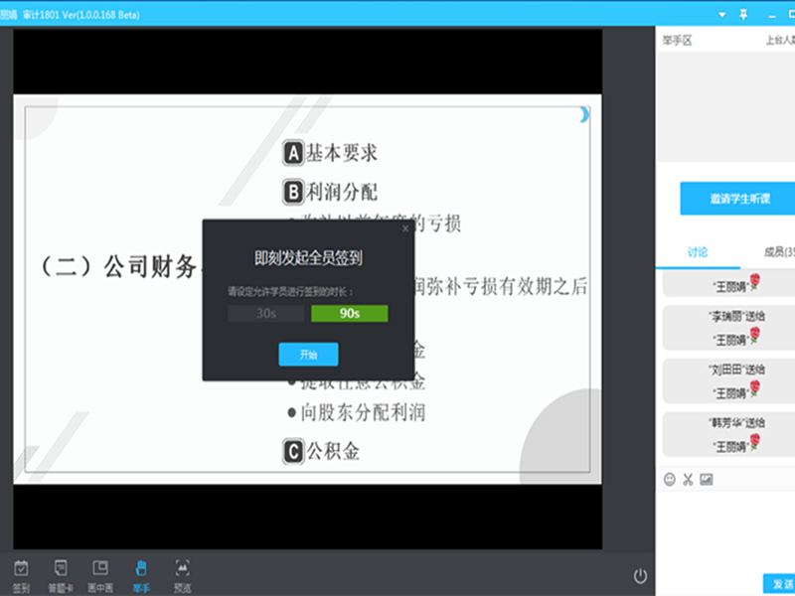Click the send-image icon in chat toolbar
Viewport: 795px width, 596px height.
click(x=707, y=480)
